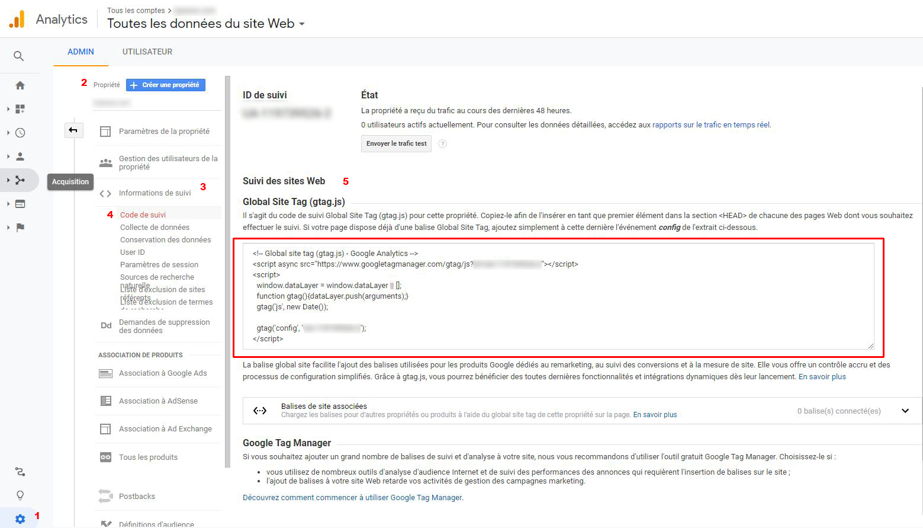The height and width of the screenshot is (528, 923).
Task: Switch to the ADMIN tab
Action: click(81, 52)
